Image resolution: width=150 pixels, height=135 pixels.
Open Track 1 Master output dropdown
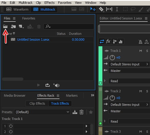[x=129, y=71]
